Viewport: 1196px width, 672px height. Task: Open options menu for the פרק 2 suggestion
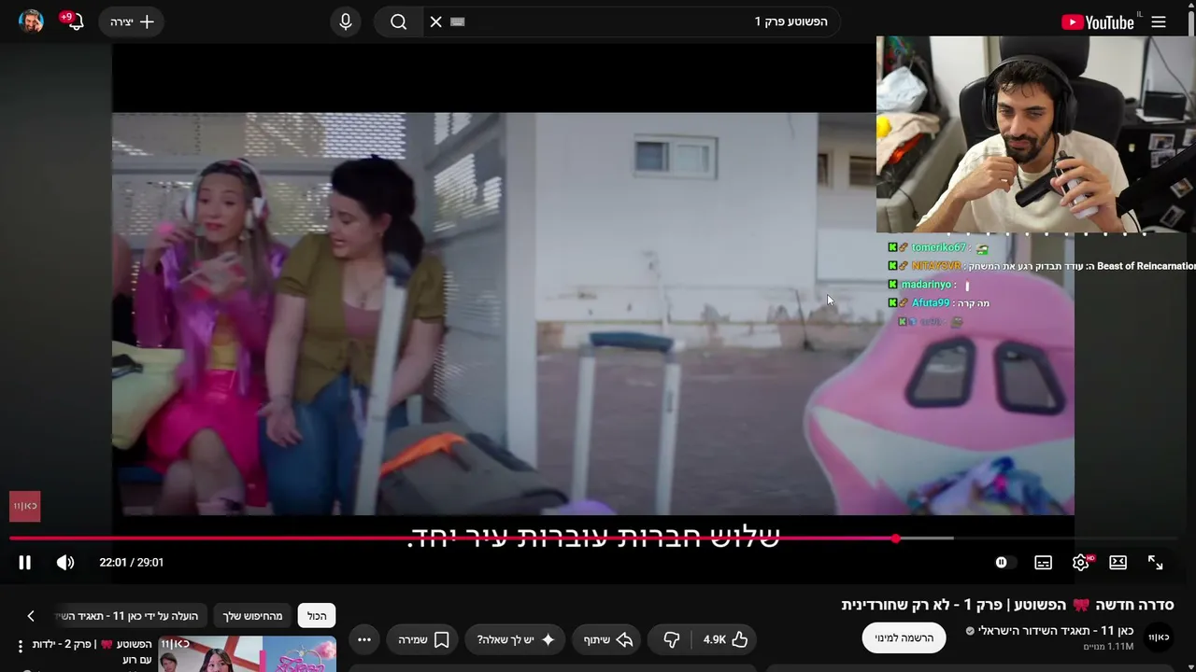(20, 646)
